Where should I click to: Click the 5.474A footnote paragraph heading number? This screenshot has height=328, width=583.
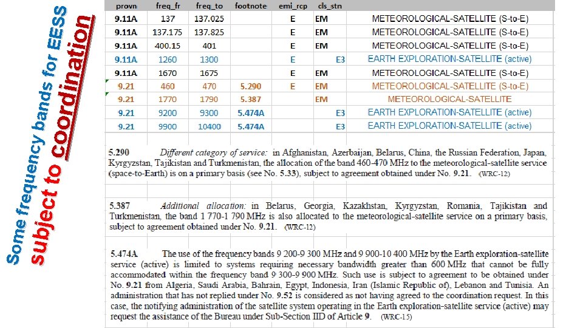click(x=124, y=254)
